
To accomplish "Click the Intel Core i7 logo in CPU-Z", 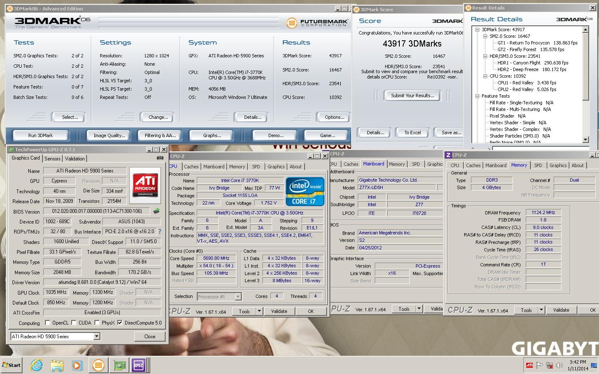I will [x=305, y=192].
